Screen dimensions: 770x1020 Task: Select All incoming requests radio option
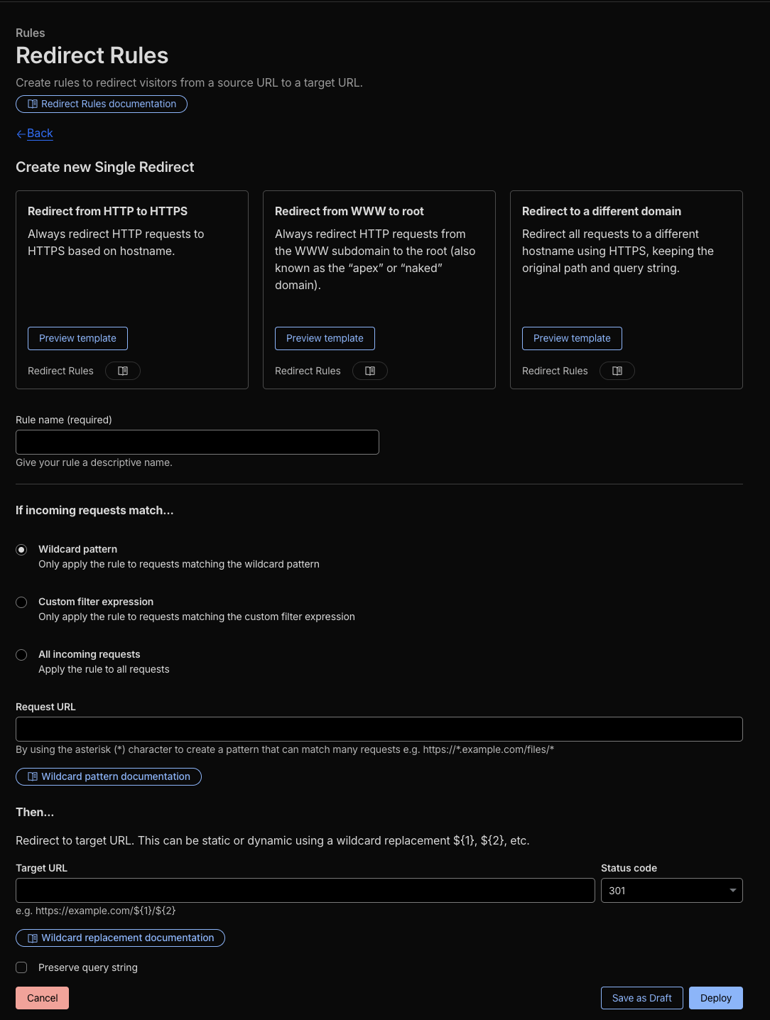click(x=21, y=655)
